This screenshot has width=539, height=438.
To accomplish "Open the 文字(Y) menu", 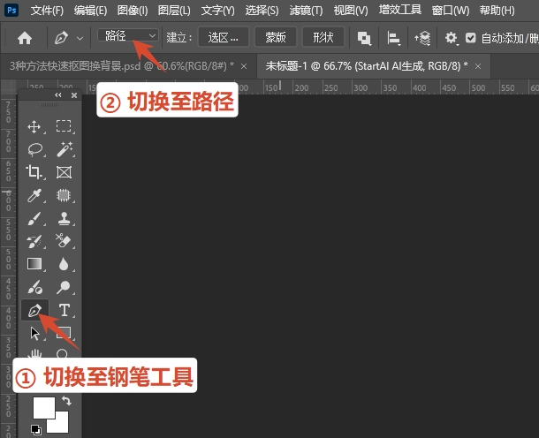I will point(218,11).
